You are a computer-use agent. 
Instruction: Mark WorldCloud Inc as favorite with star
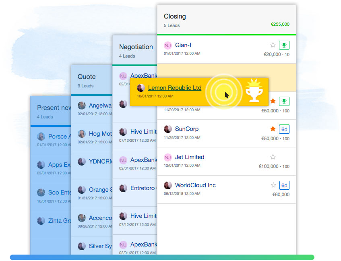click(273, 185)
